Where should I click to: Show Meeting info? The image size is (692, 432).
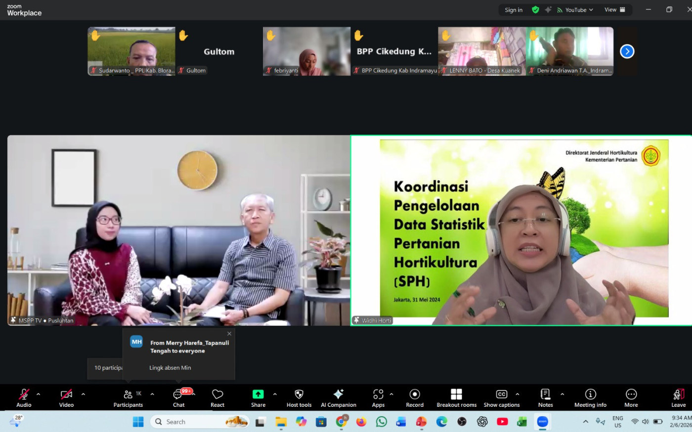click(590, 397)
